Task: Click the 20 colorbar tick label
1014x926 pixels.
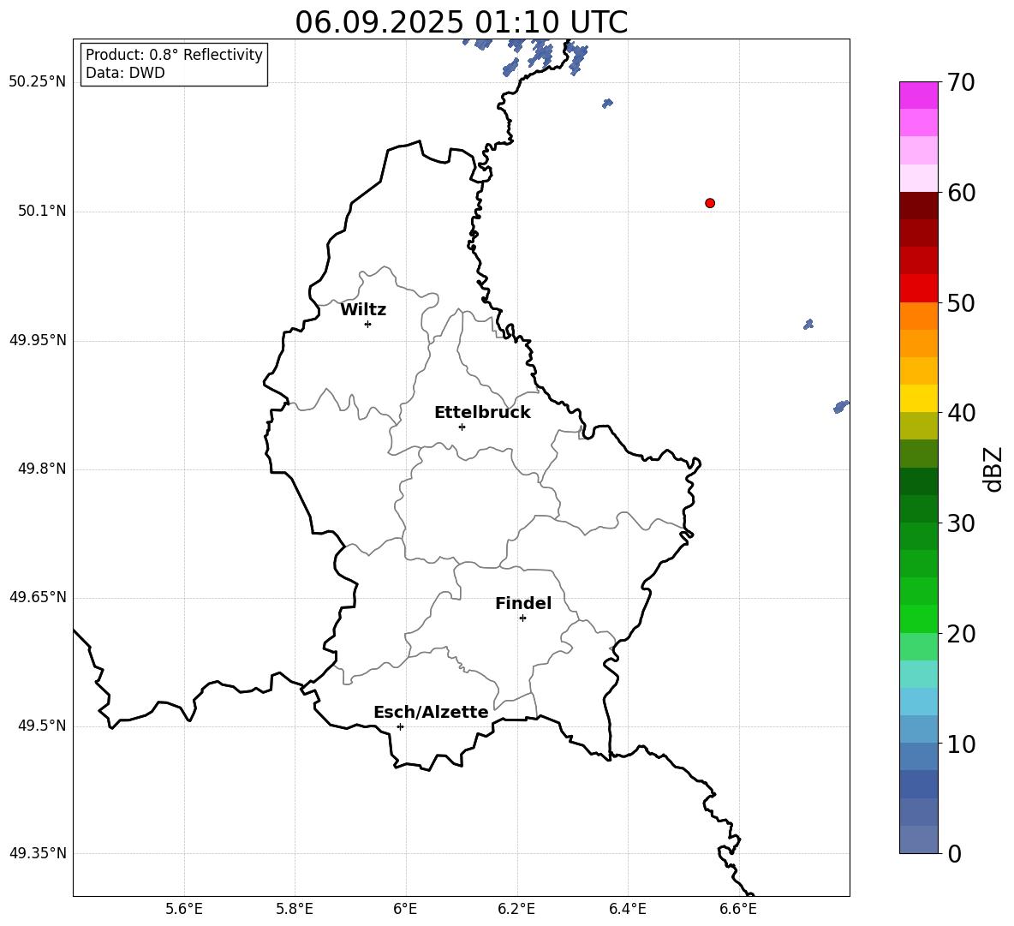Action: [961, 634]
